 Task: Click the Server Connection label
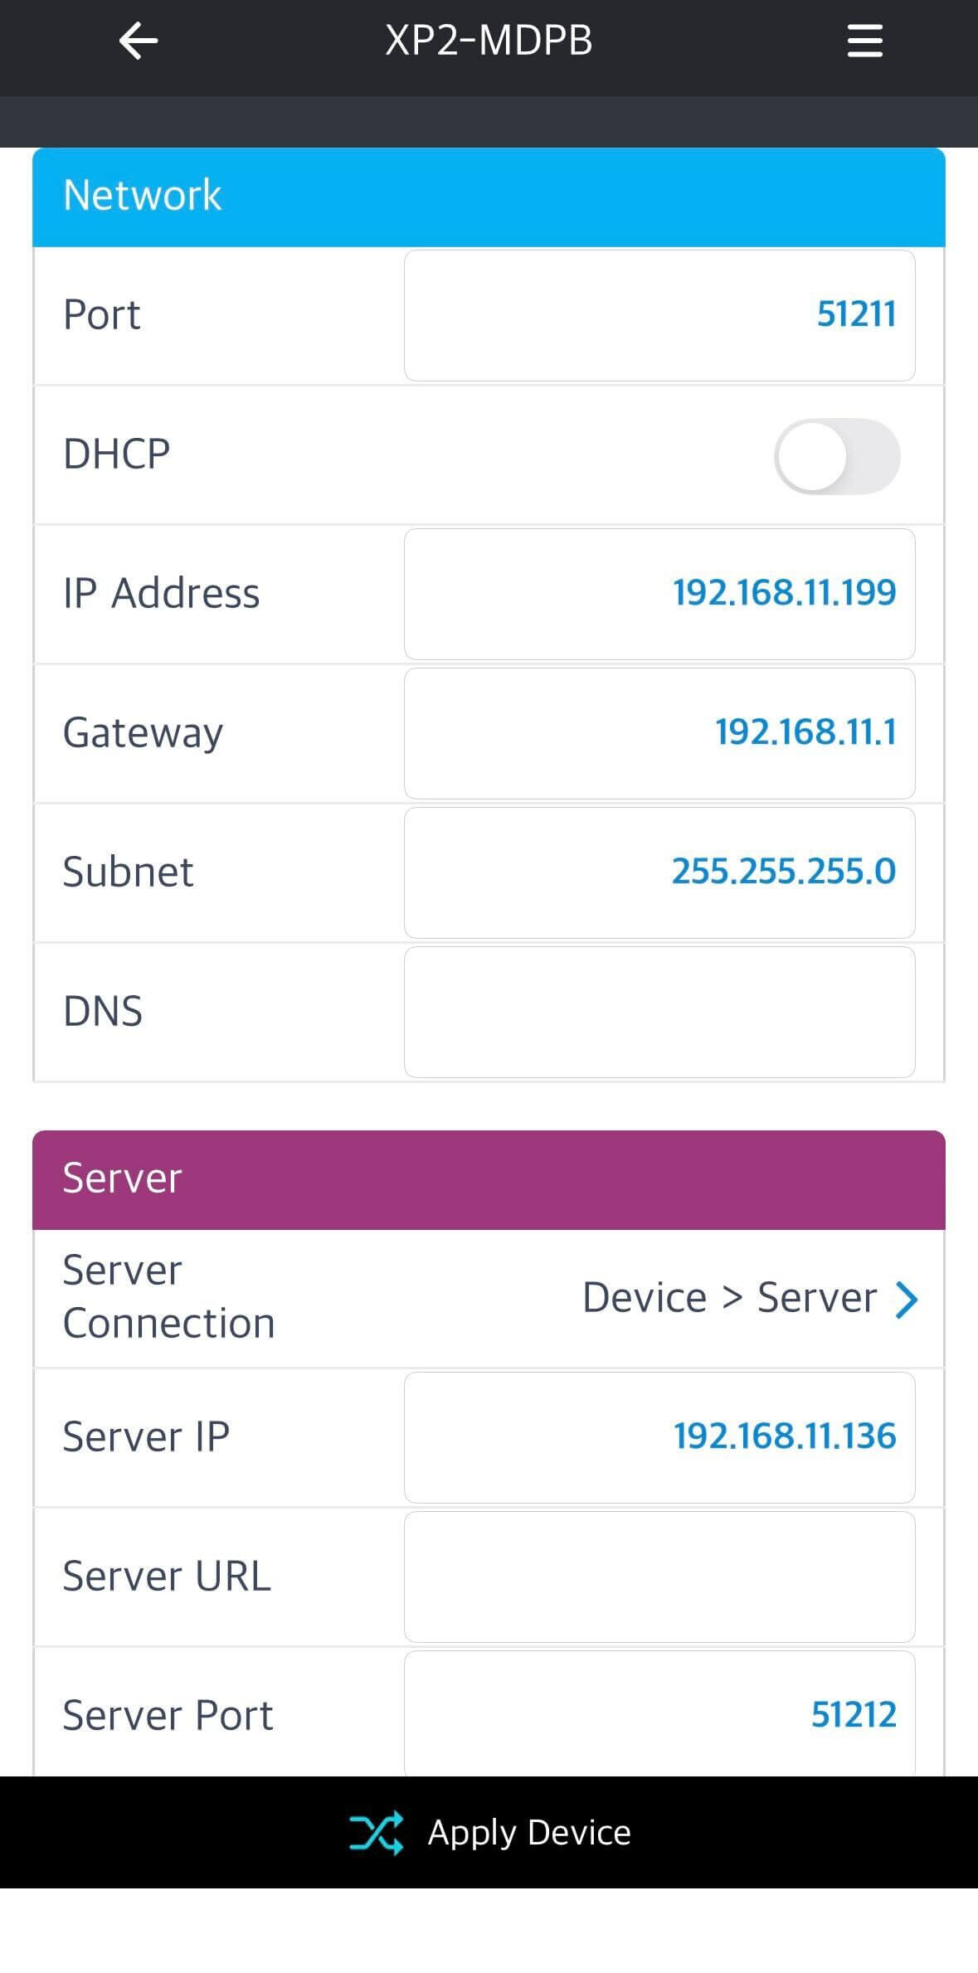tap(168, 1297)
